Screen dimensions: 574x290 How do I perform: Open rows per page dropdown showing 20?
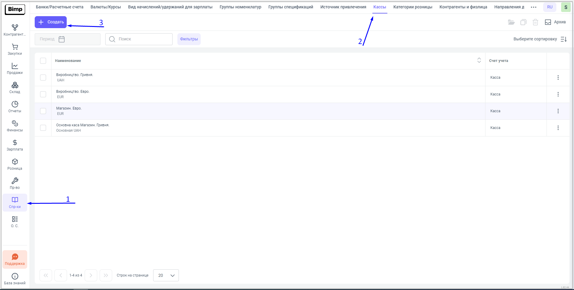(166, 275)
